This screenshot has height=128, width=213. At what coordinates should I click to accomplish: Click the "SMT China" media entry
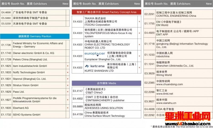click(x=94, y=92)
